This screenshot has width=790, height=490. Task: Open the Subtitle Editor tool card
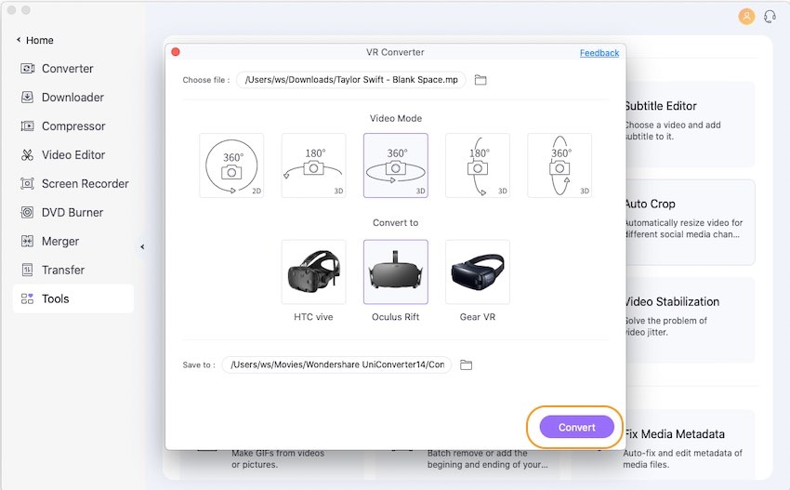tap(690, 124)
